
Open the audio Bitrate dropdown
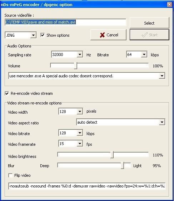coord(144,55)
